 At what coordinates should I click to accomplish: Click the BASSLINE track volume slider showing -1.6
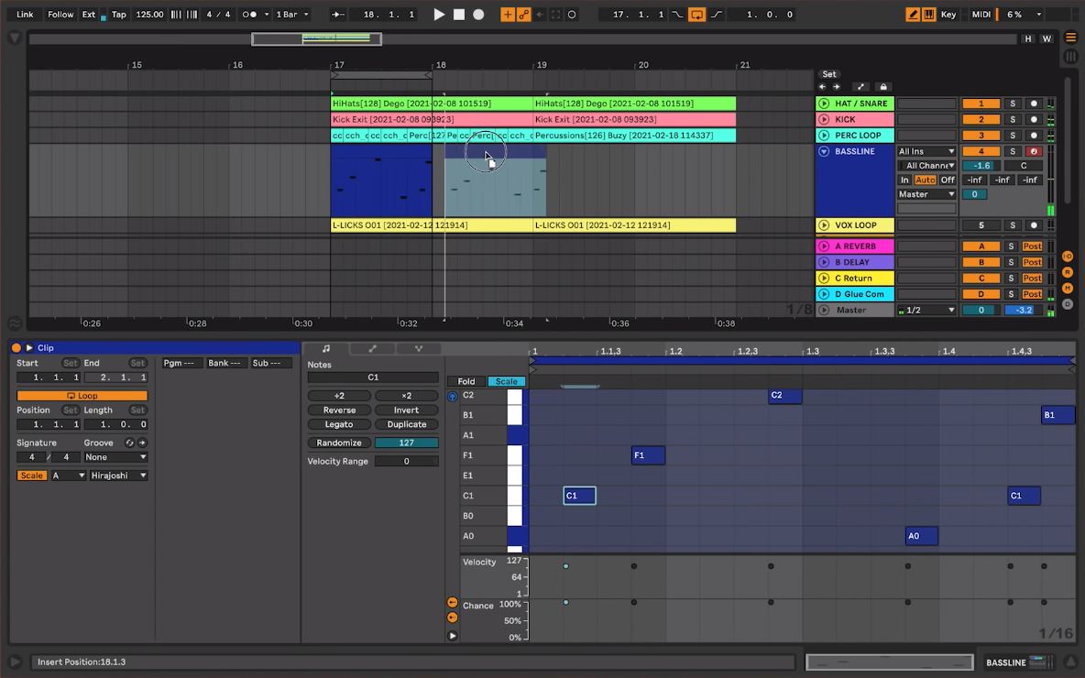981,166
